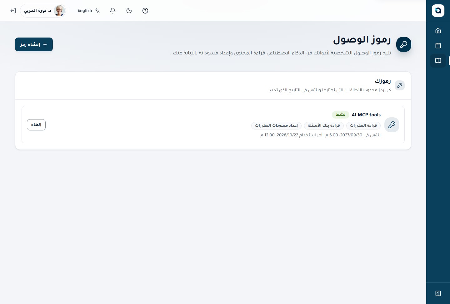Screen dimensions: 450x304
Task: Click the رموز الوصول page heading
Action: (362, 40)
